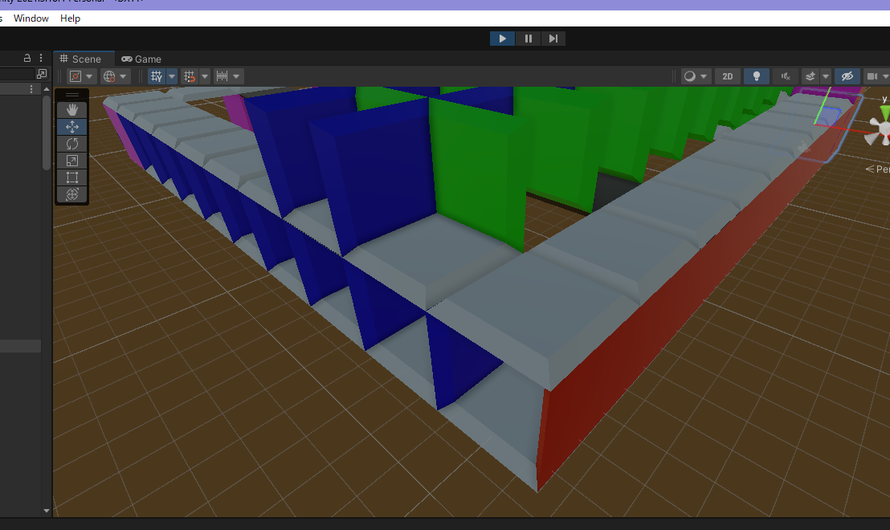Screen dimensions: 890x530
Task: Click the panel lock icon
Action: pyautogui.click(x=27, y=59)
